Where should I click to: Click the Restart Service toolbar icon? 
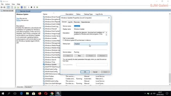coord(37,7)
